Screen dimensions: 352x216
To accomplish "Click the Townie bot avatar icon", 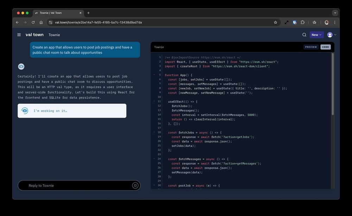I will coord(21,66).
